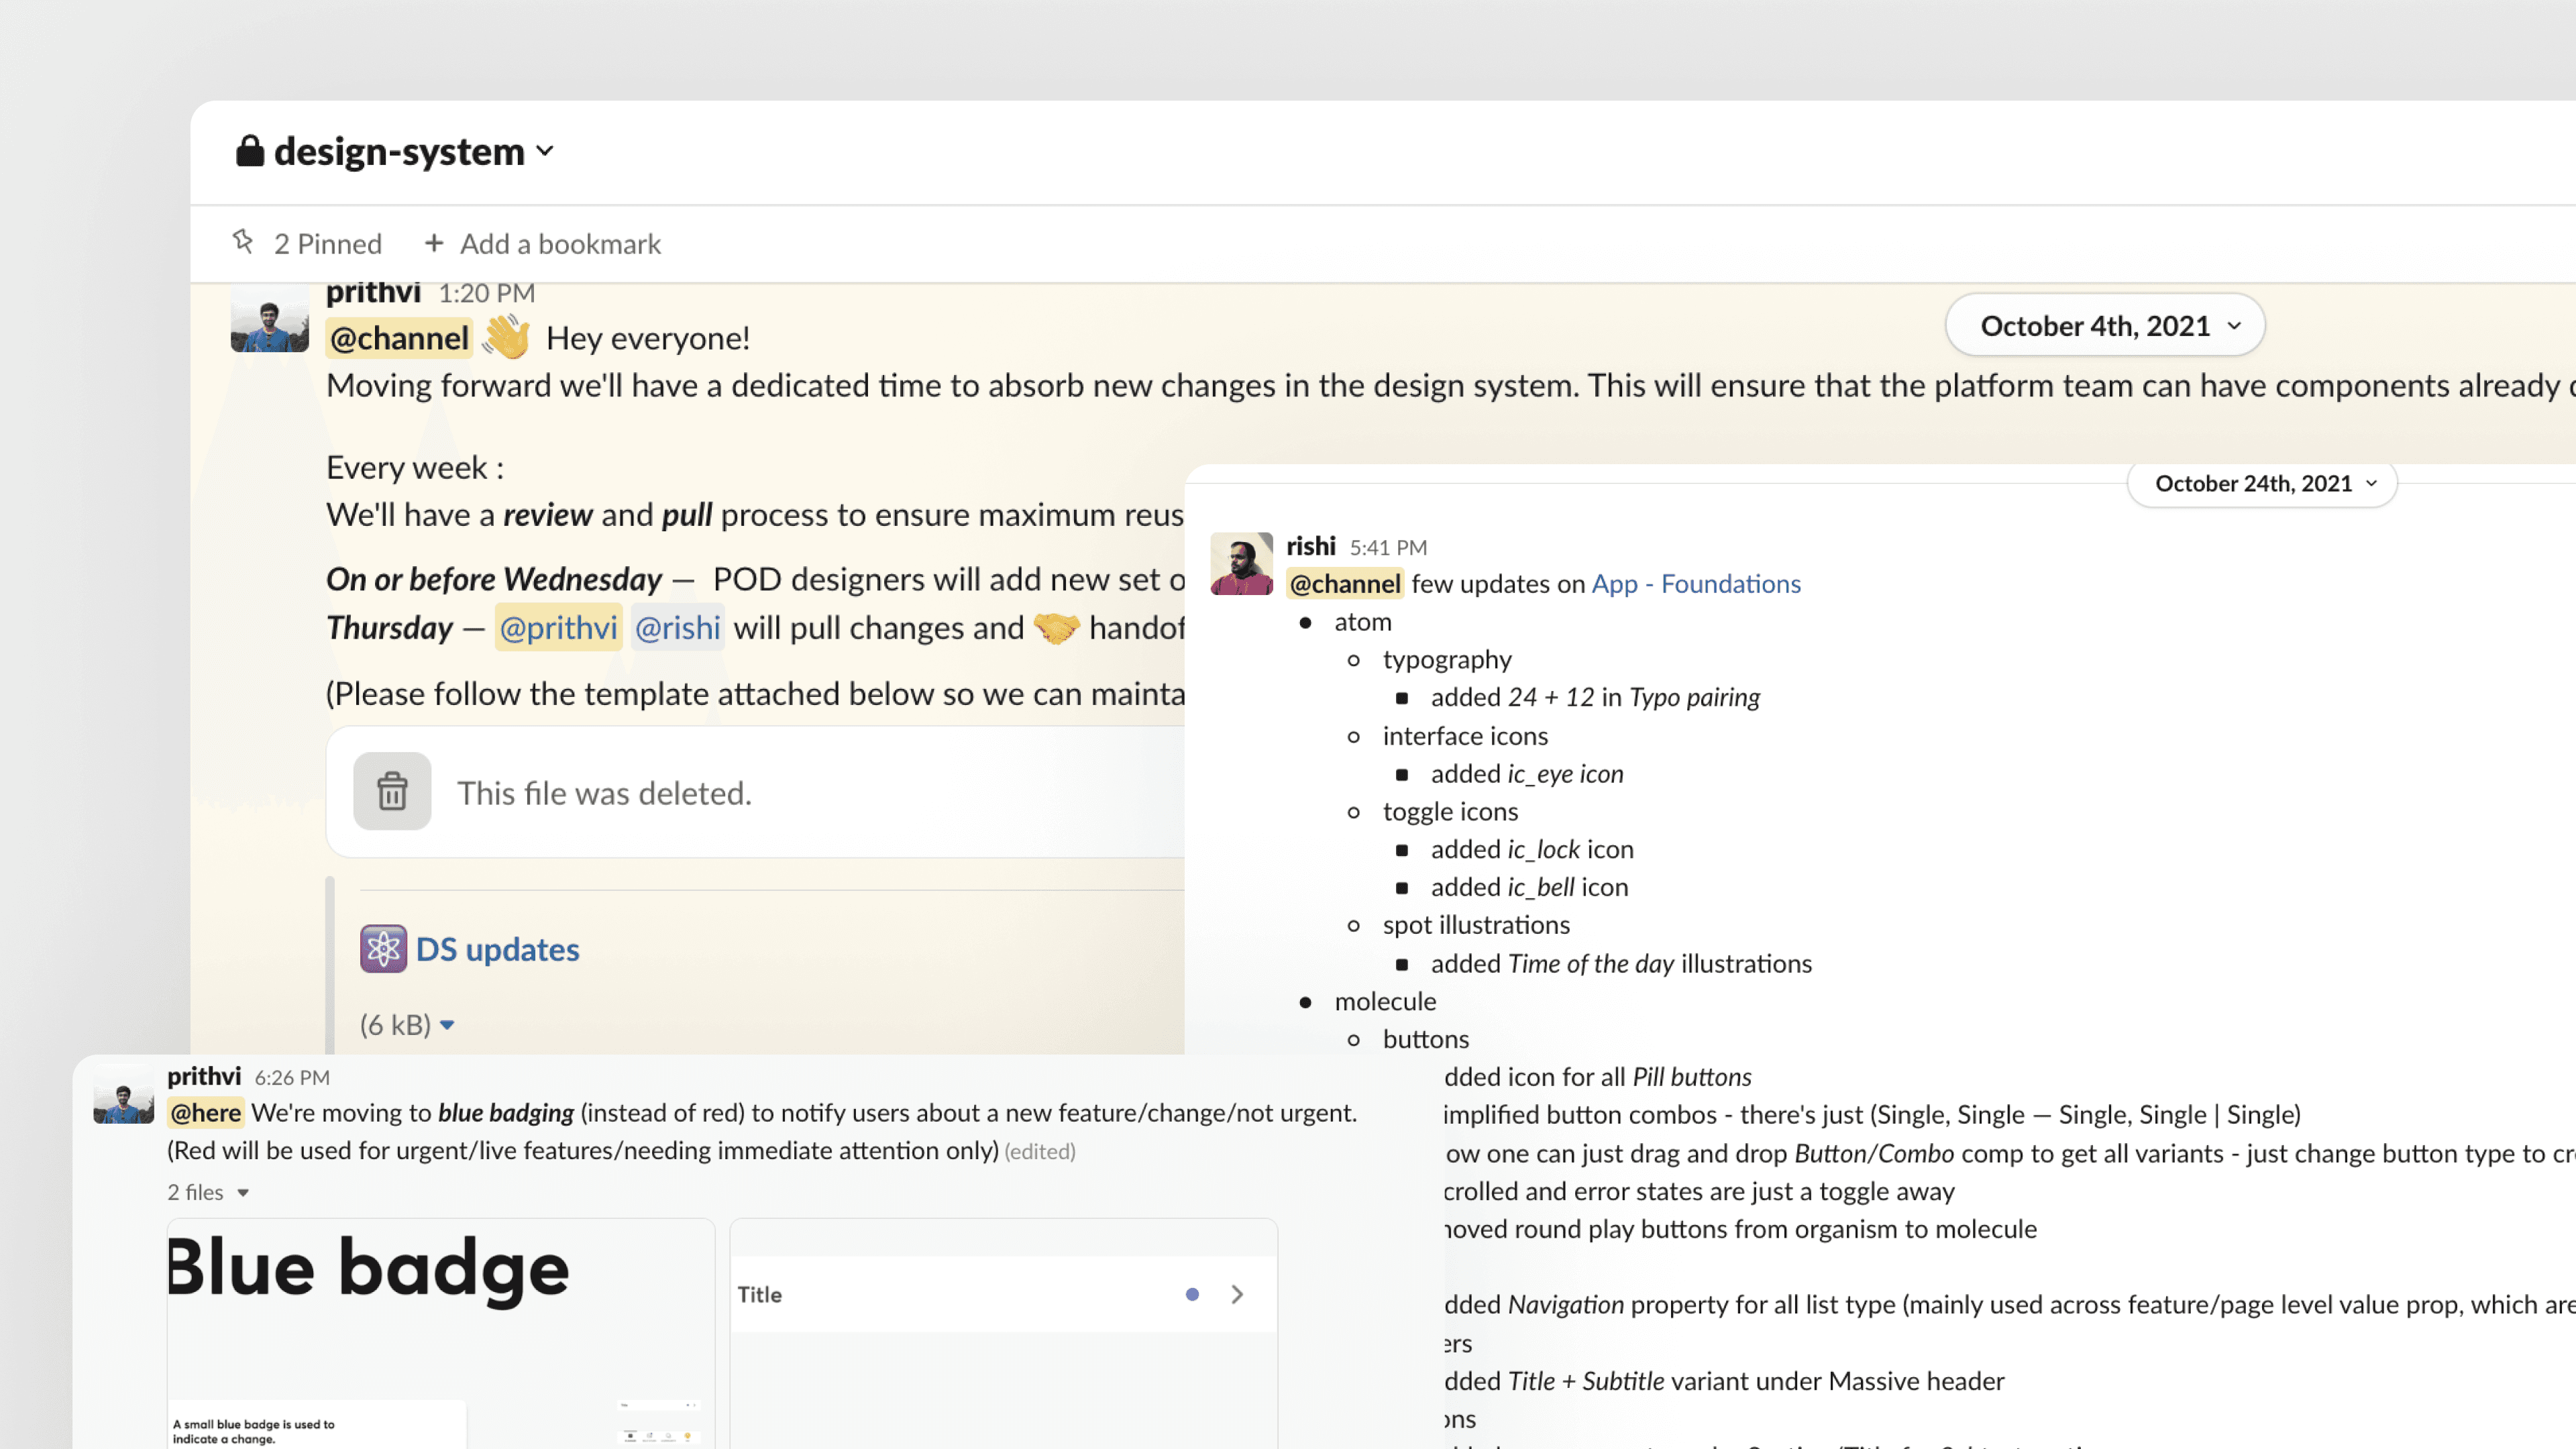Click the @rishi mention

tap(677, 628)
